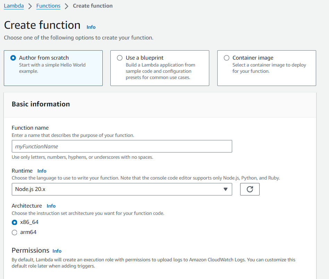Click 'Build a Lambda application from' description
Image resolution: width=329 pixels, height=279 pixels.
[x=161, y=71]
